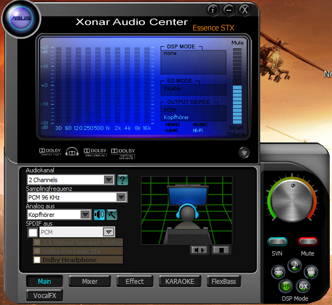This screenshot has width=332, height=305.
Task: Open the Analog aus Kopfhörer dropdown
Action: tap(59, 215)
